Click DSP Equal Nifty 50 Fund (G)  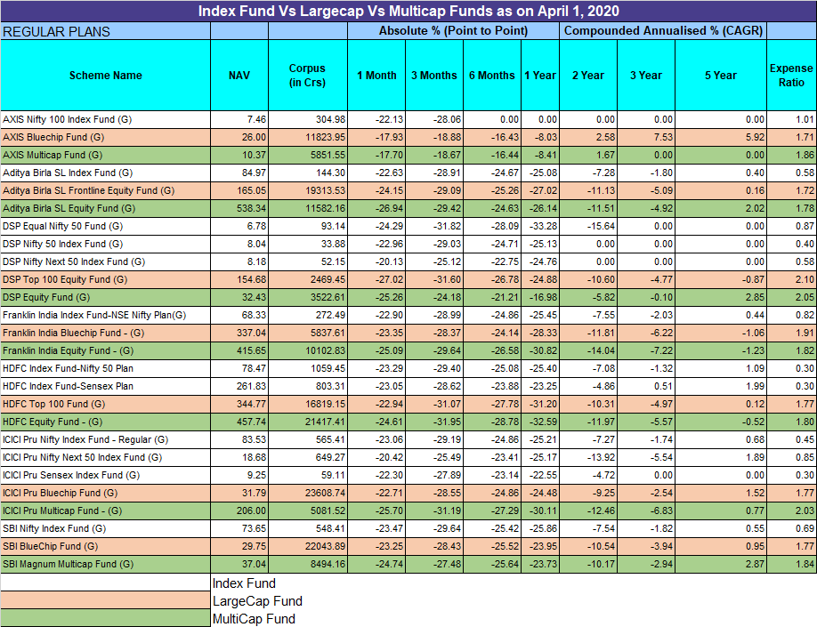click(x=62, y=226)
